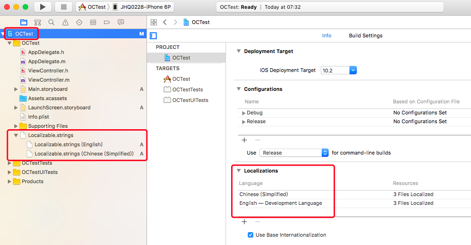Screen dimensions: 471x245
Task: Switch to the Build Settings tab
Action: pos(366,36)
